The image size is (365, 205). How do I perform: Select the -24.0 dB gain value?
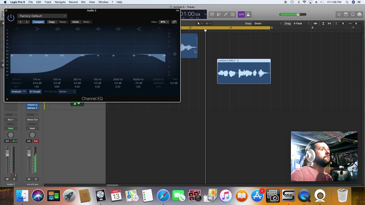pyautogui.click(x=36, y=83)
